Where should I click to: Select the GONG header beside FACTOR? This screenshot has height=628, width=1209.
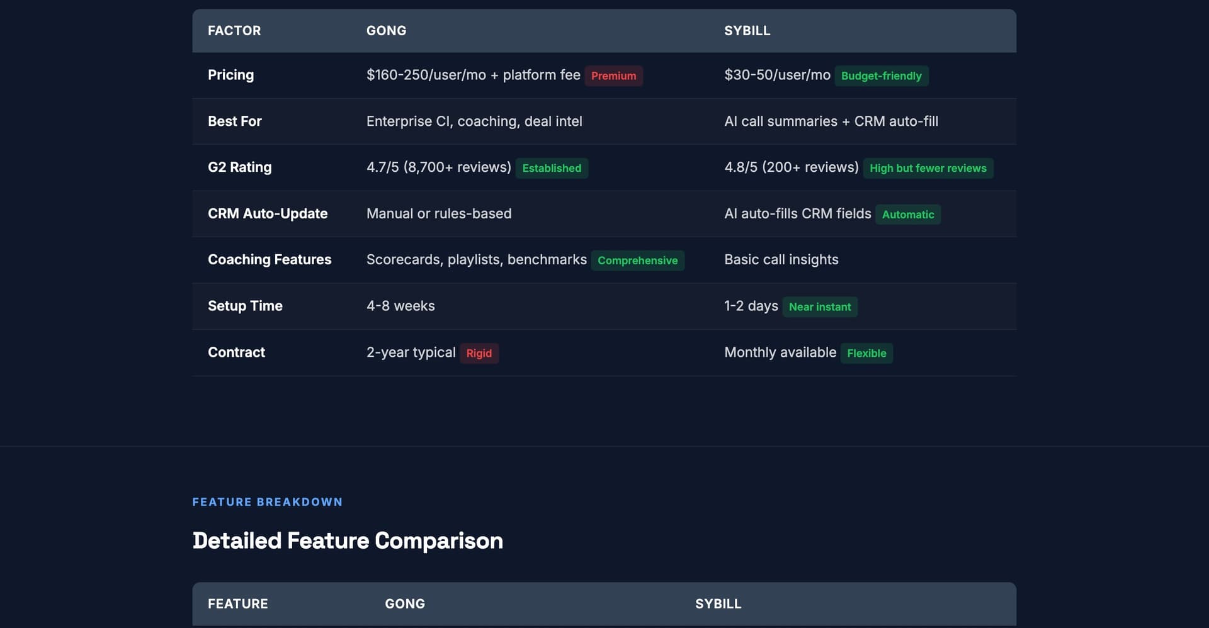386,31
